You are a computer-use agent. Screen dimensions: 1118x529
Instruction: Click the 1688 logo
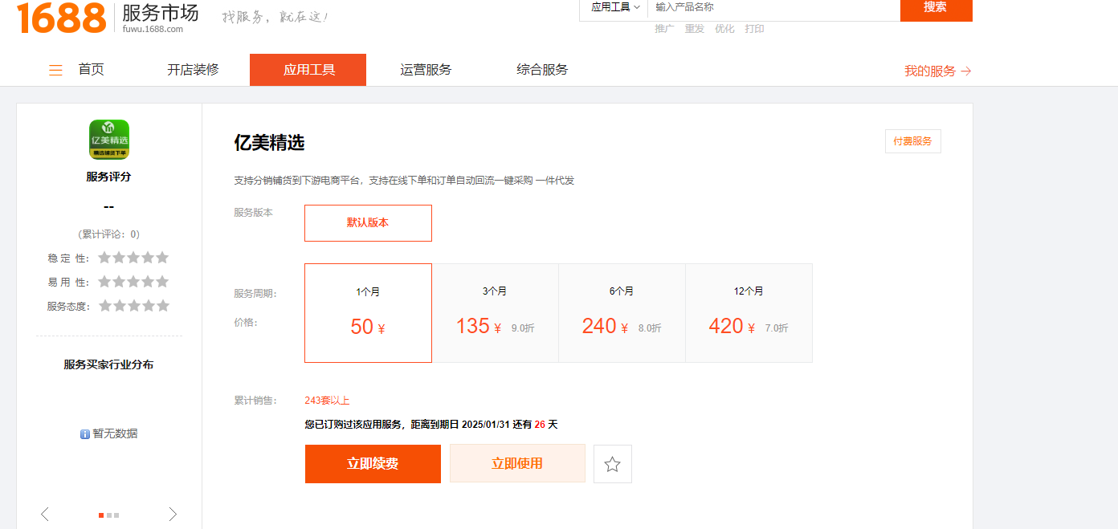(x=62, y=17)
